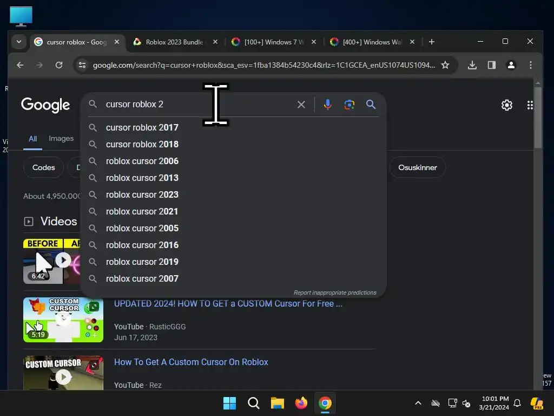Viewport: 554px width, 416px height.
Task: Open clock showing 10:01 PM
Action: pyautogui.click(x=494, y=403)
